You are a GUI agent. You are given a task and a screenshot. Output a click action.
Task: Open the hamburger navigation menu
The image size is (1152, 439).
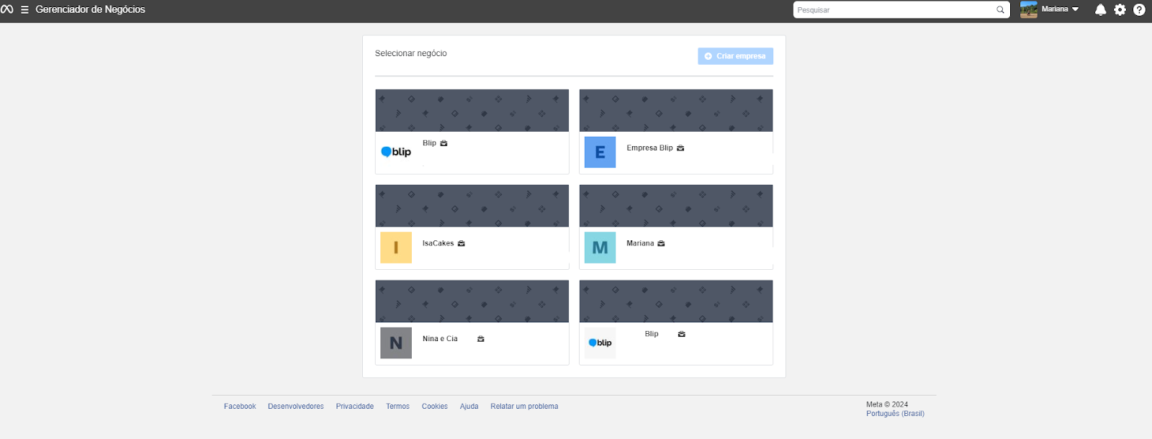[24, 10]
